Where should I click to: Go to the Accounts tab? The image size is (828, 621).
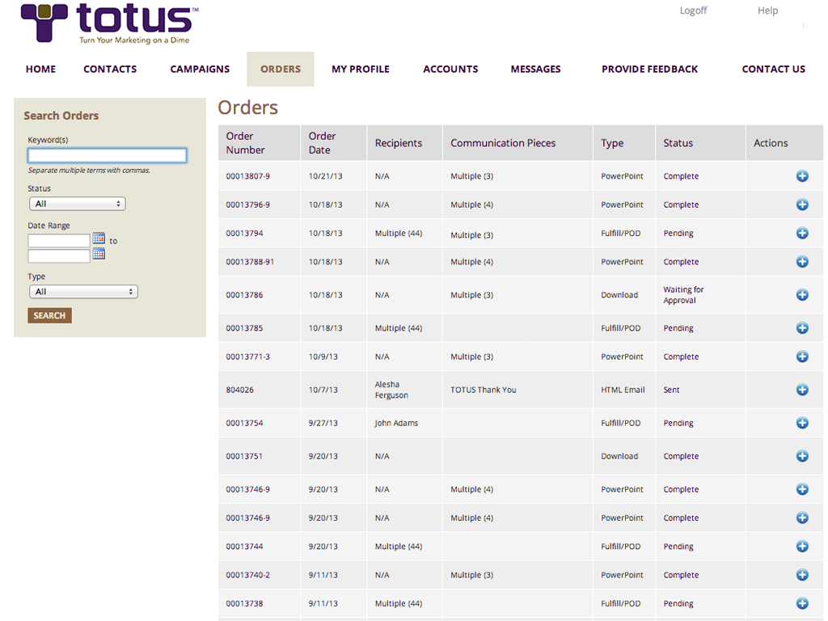point(450,70)
